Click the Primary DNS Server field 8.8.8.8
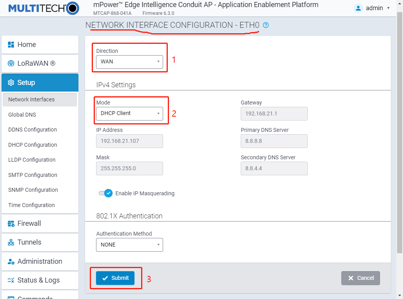Screen dimensions: 403x299 274,141
